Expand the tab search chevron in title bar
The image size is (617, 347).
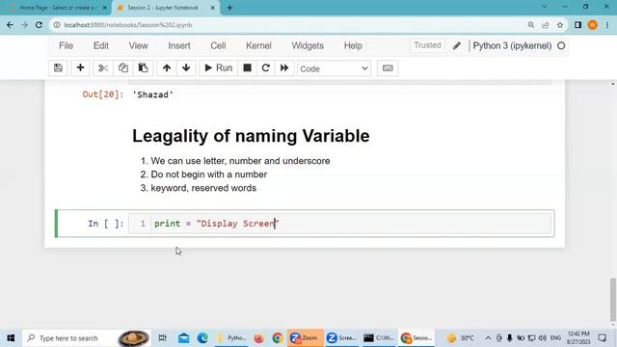click(544, 7)
